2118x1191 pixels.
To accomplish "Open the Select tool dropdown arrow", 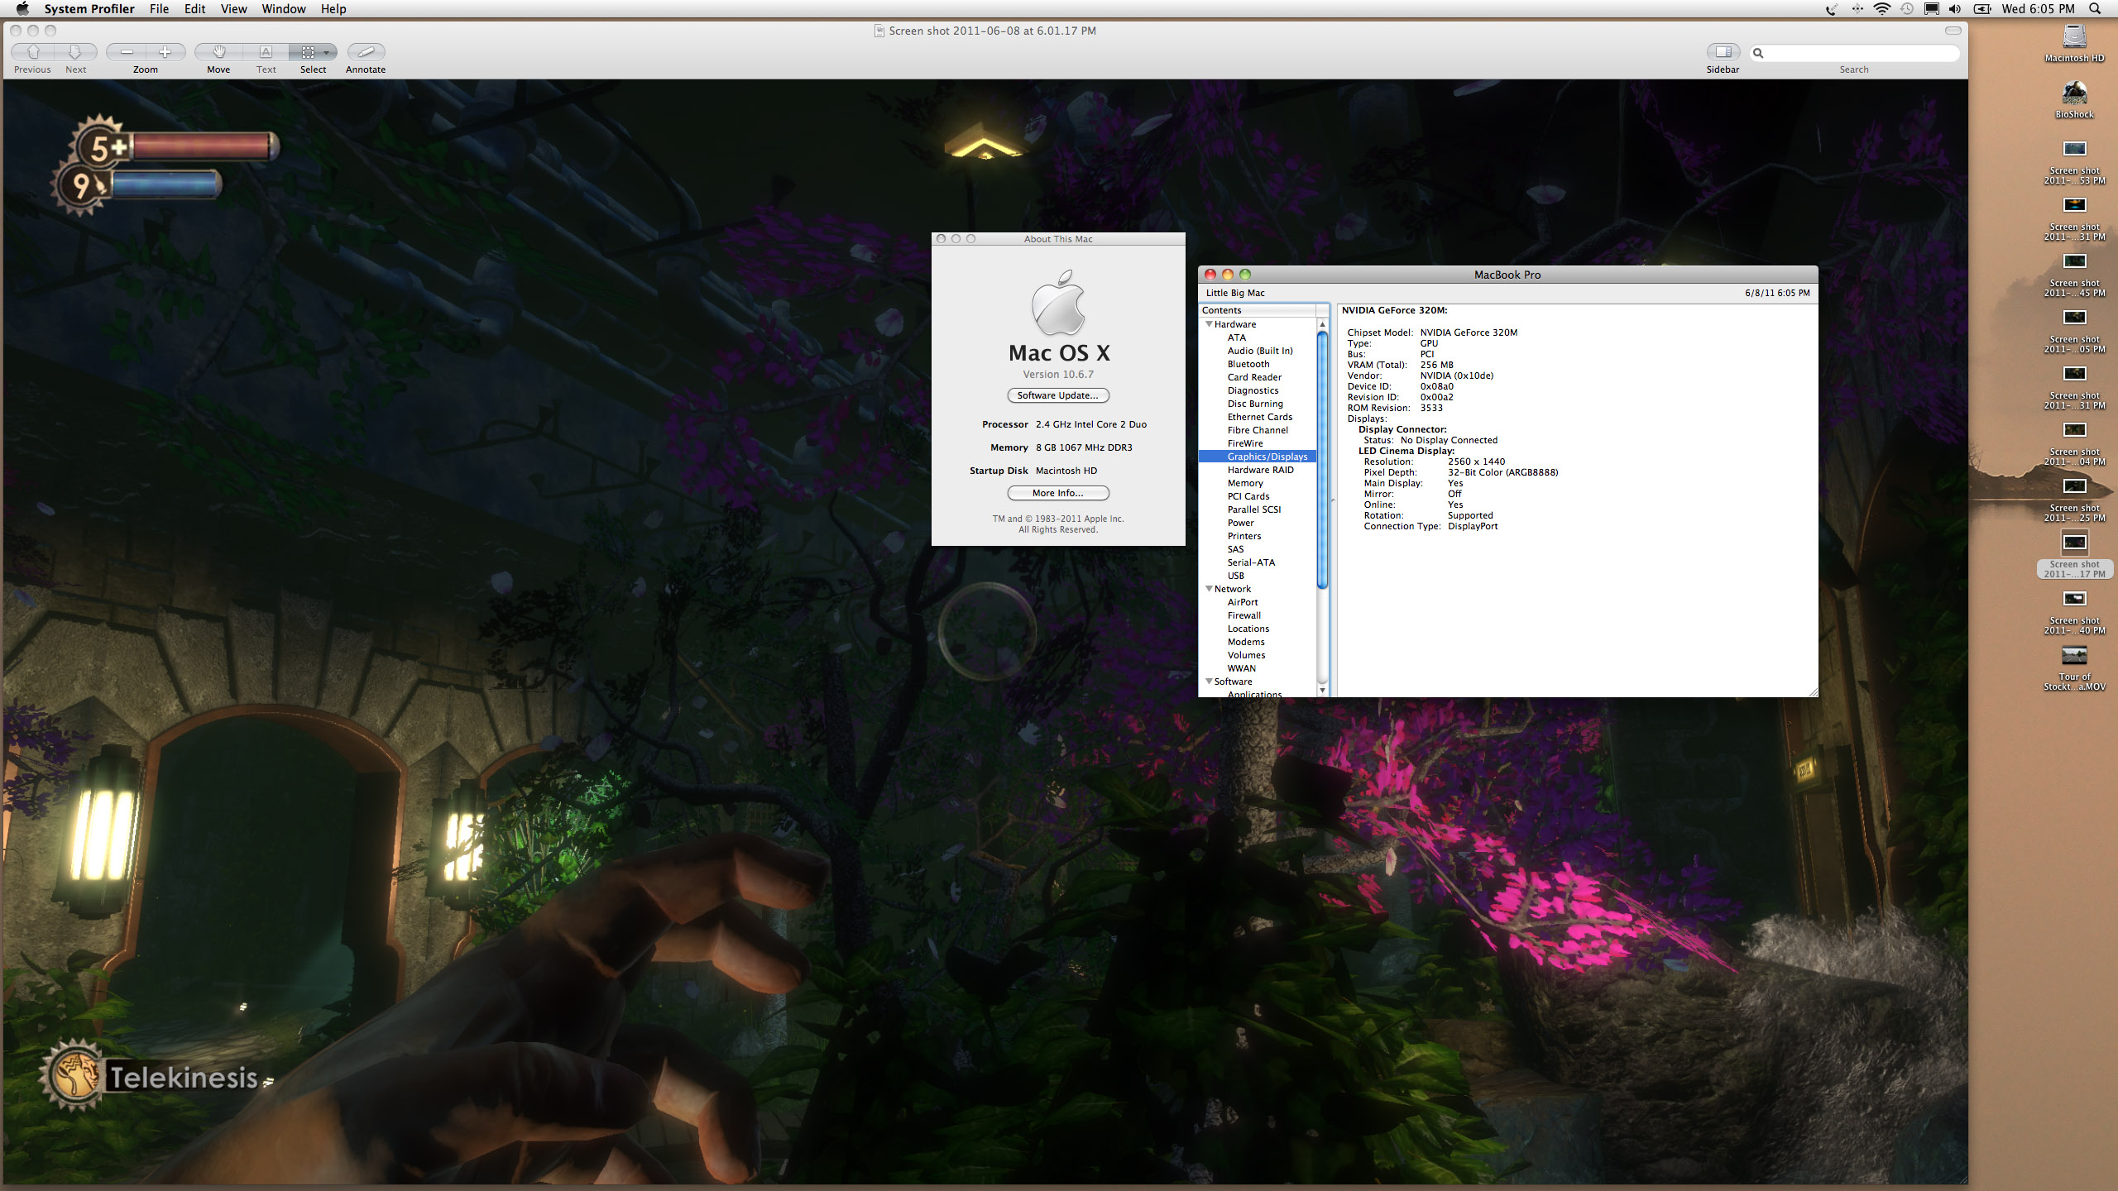I will (x=327, y=52).
